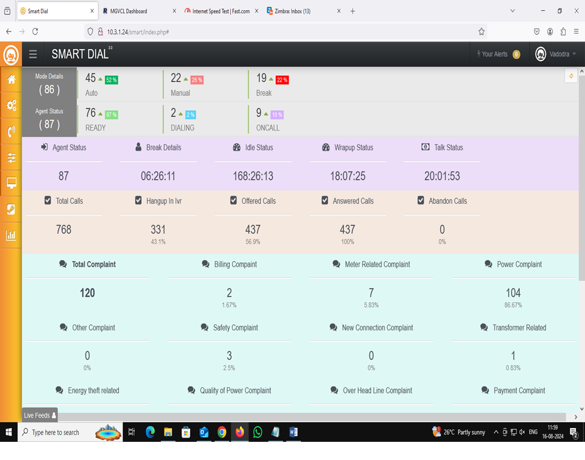The width and height of the screenshot is (585, 460).
Task: Open the monitor icon in left sidebar
Action: pos(11,183)
